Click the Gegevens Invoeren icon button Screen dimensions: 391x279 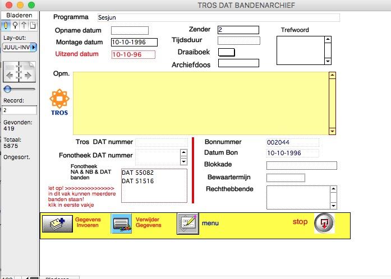pos(57,223)
